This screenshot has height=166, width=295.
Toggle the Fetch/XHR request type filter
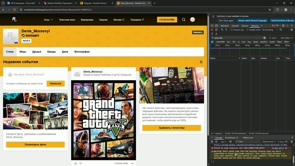coord(220,42)
